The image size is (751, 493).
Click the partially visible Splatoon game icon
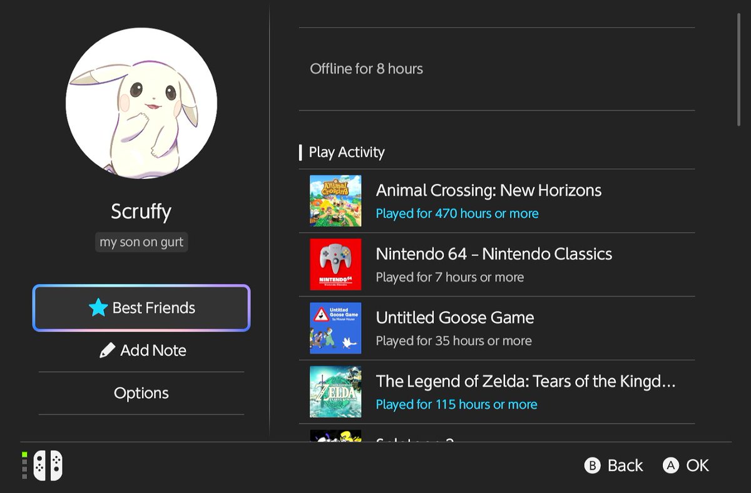tap(335, 435)
